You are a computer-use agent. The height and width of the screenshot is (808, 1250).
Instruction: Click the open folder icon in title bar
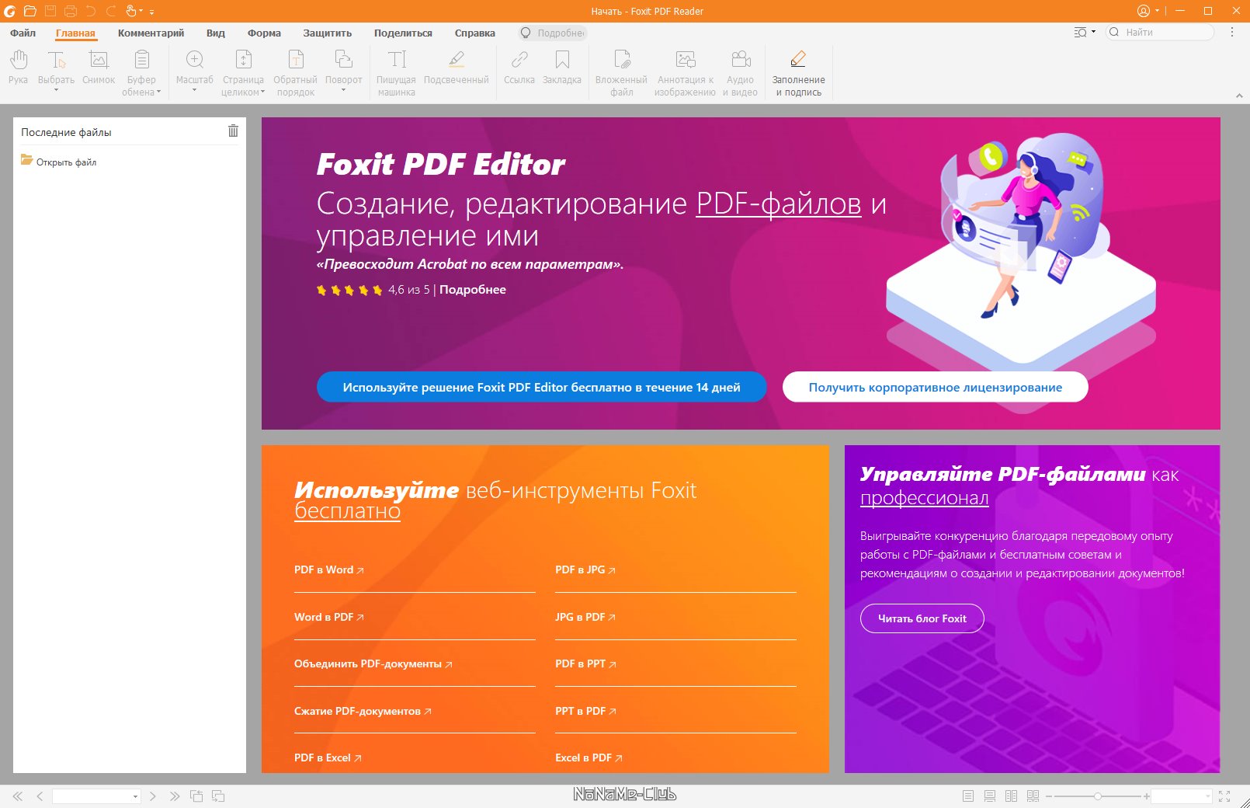tap(30, 11)
